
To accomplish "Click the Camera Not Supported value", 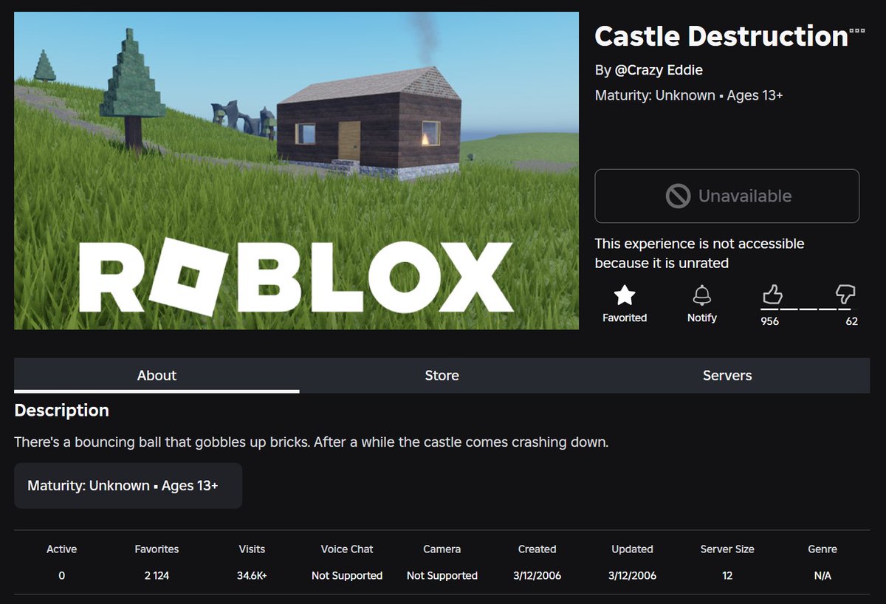I will pyautogui.click(x=442, y=575).
